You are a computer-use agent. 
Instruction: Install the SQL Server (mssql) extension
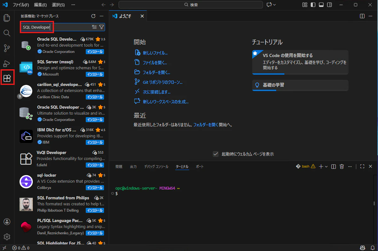point(95,74)
